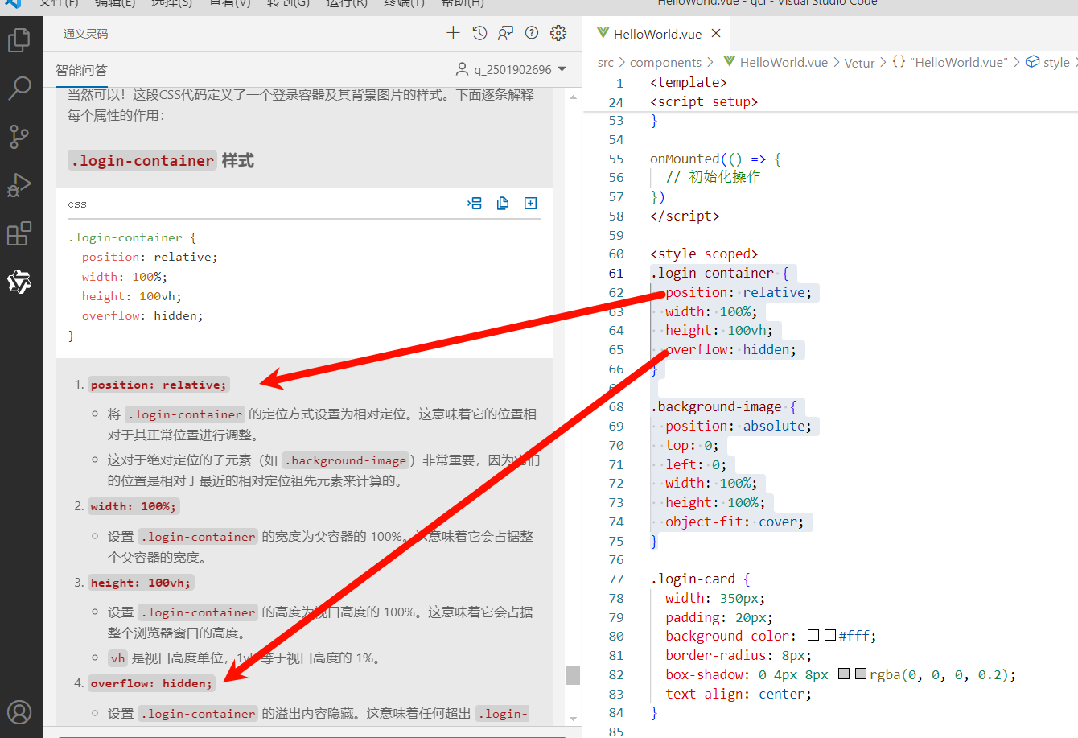The height and width of the screenshot is (738, 1078).
Task: Place cursor on "<style scoped>" line
Action: 704,254
